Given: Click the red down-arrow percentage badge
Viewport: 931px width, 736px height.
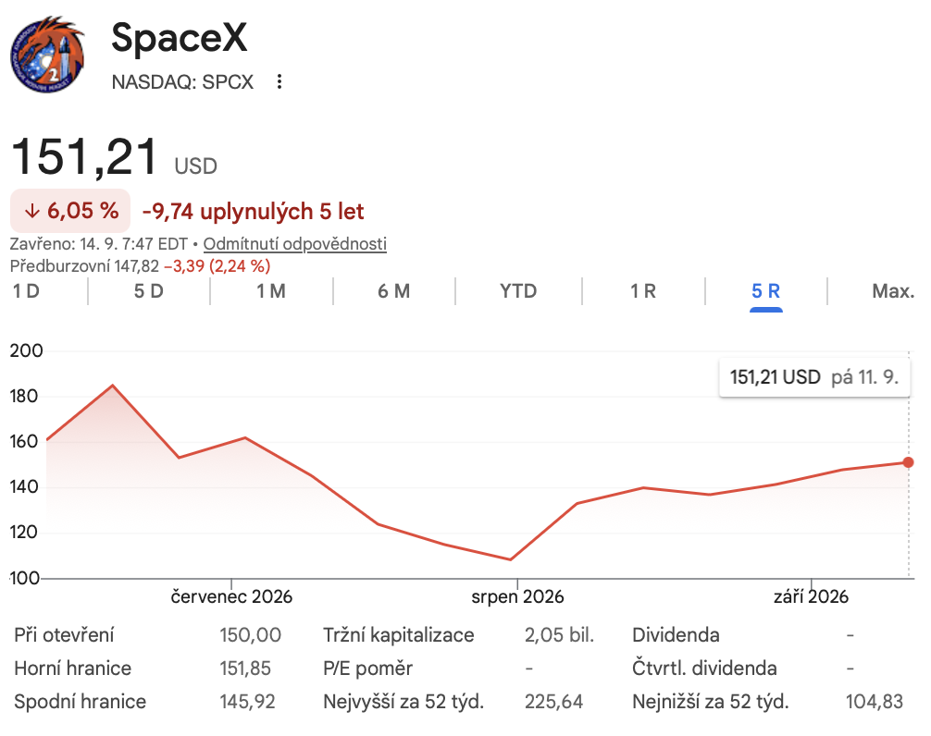Looking at the screenshot, I should (x=70, y=211).
